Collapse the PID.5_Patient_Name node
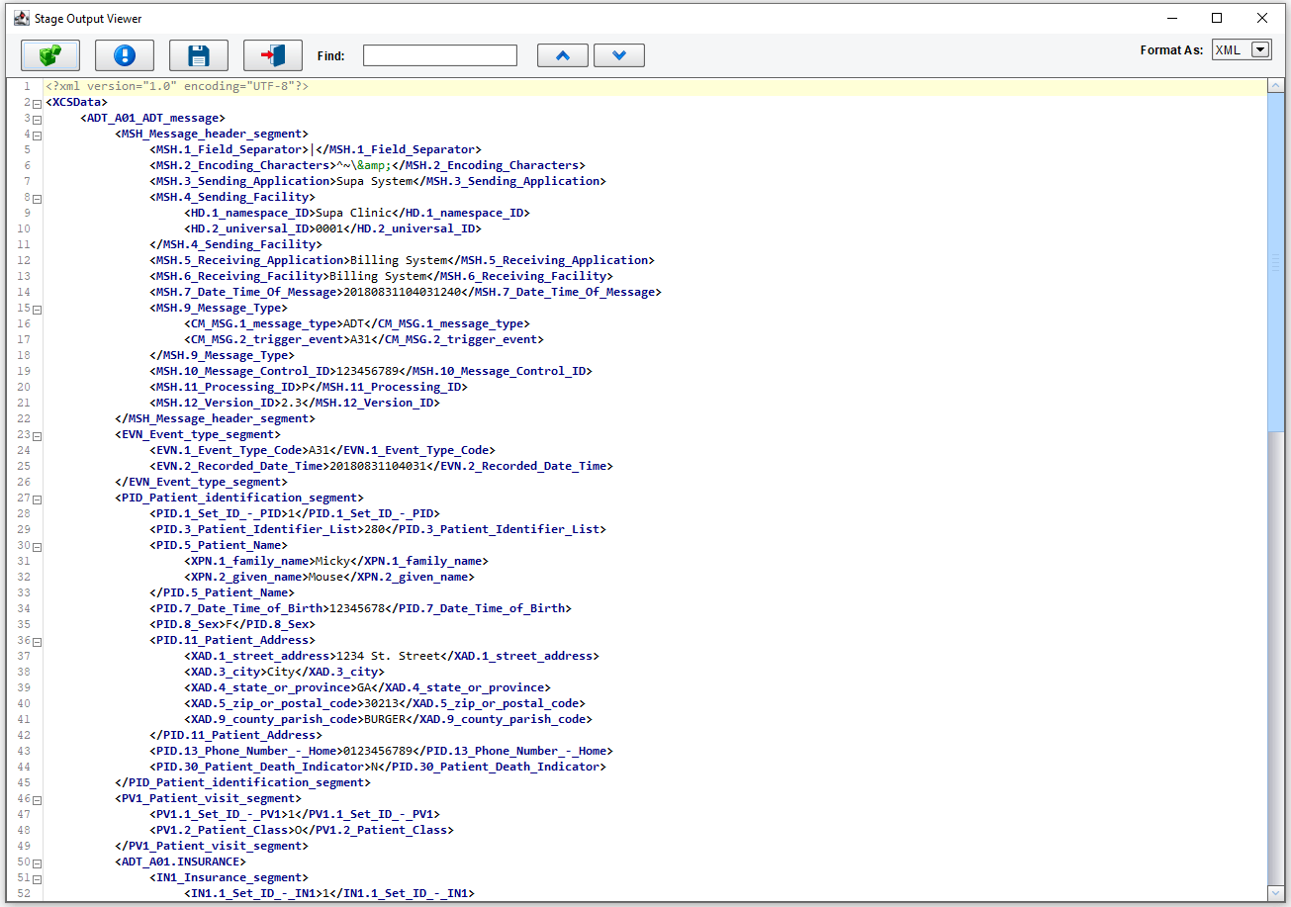This screenshot has width=1291, height=907. coord(36,546)
